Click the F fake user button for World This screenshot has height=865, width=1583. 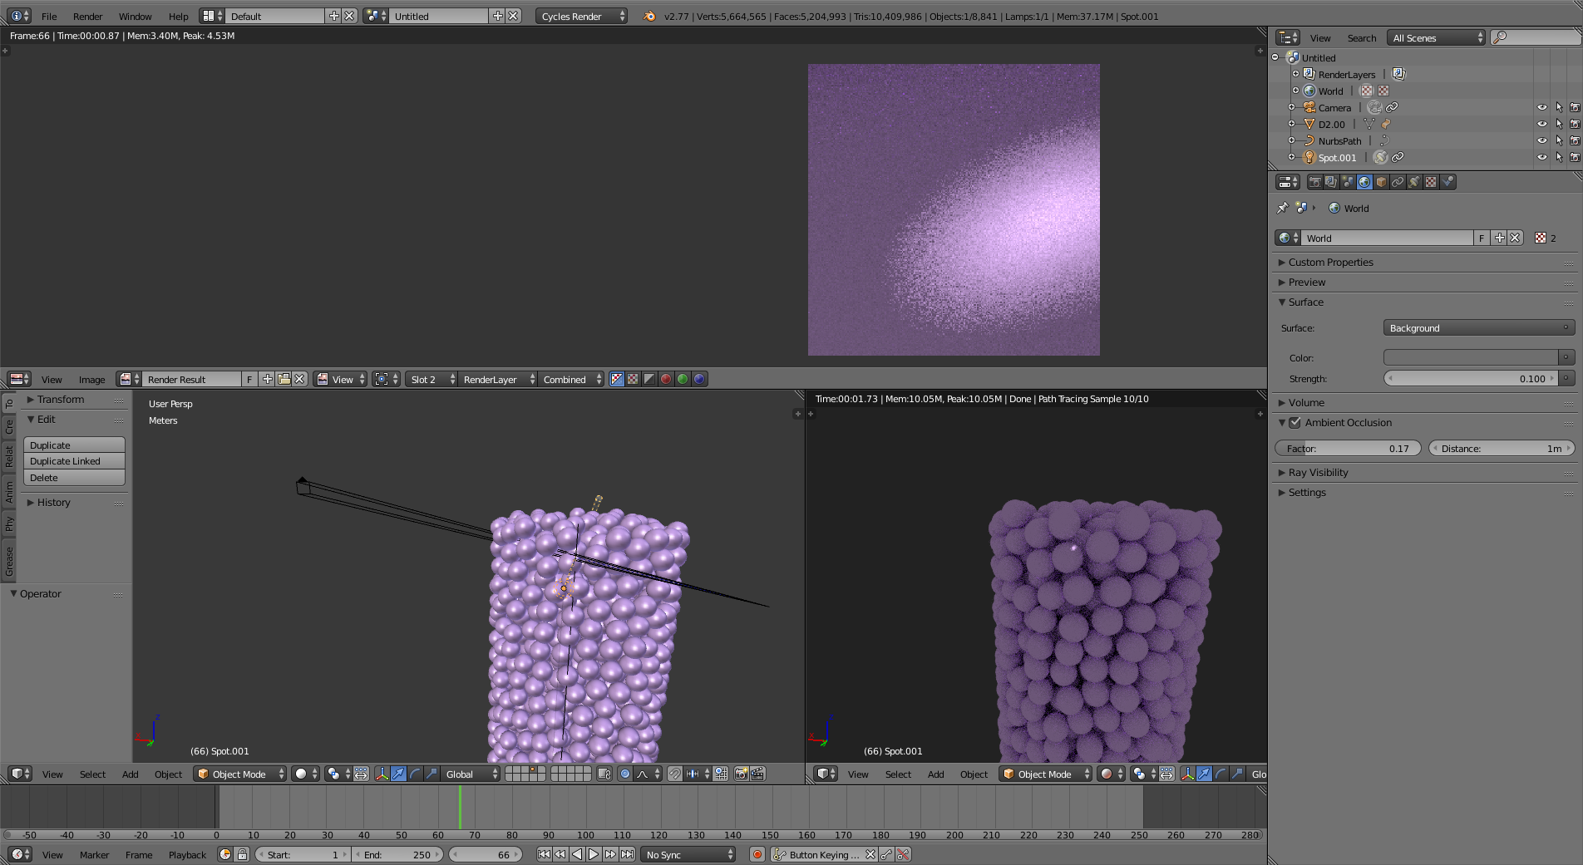(1481, 238)
